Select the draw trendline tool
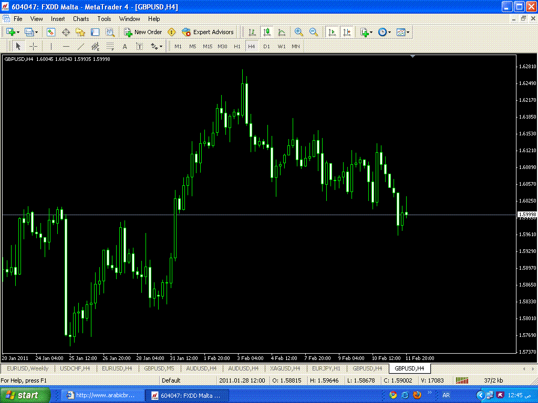This screenshot has width=538, height=403. coord(80,46)
